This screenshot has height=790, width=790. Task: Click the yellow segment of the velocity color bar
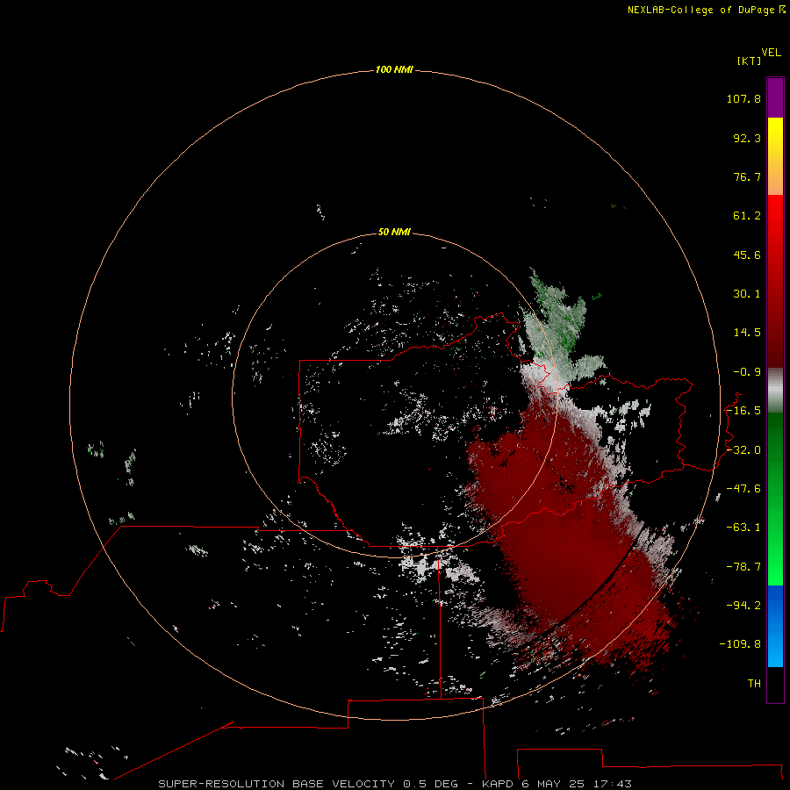(x=775, y=156)
